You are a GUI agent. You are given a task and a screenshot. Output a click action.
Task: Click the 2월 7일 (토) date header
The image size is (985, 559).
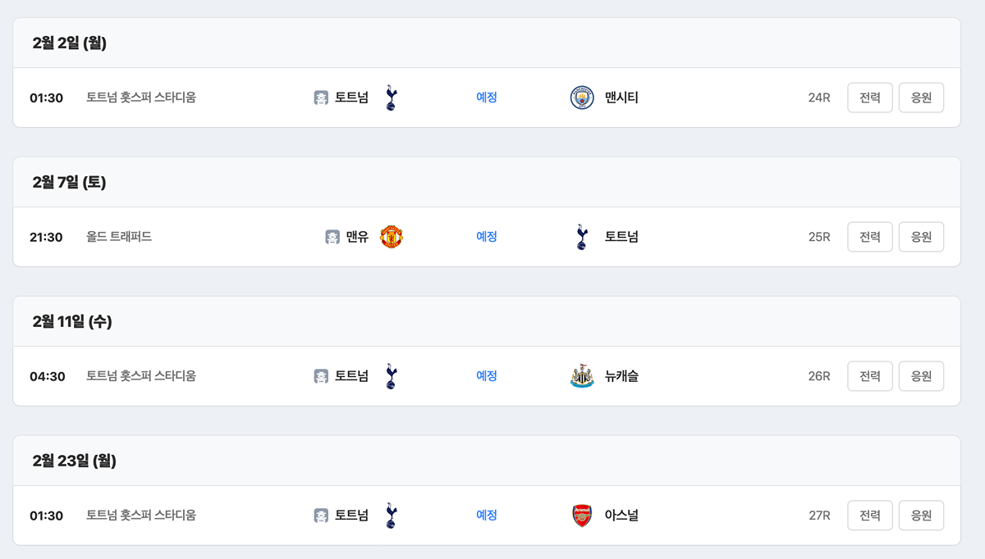(70, 183)
